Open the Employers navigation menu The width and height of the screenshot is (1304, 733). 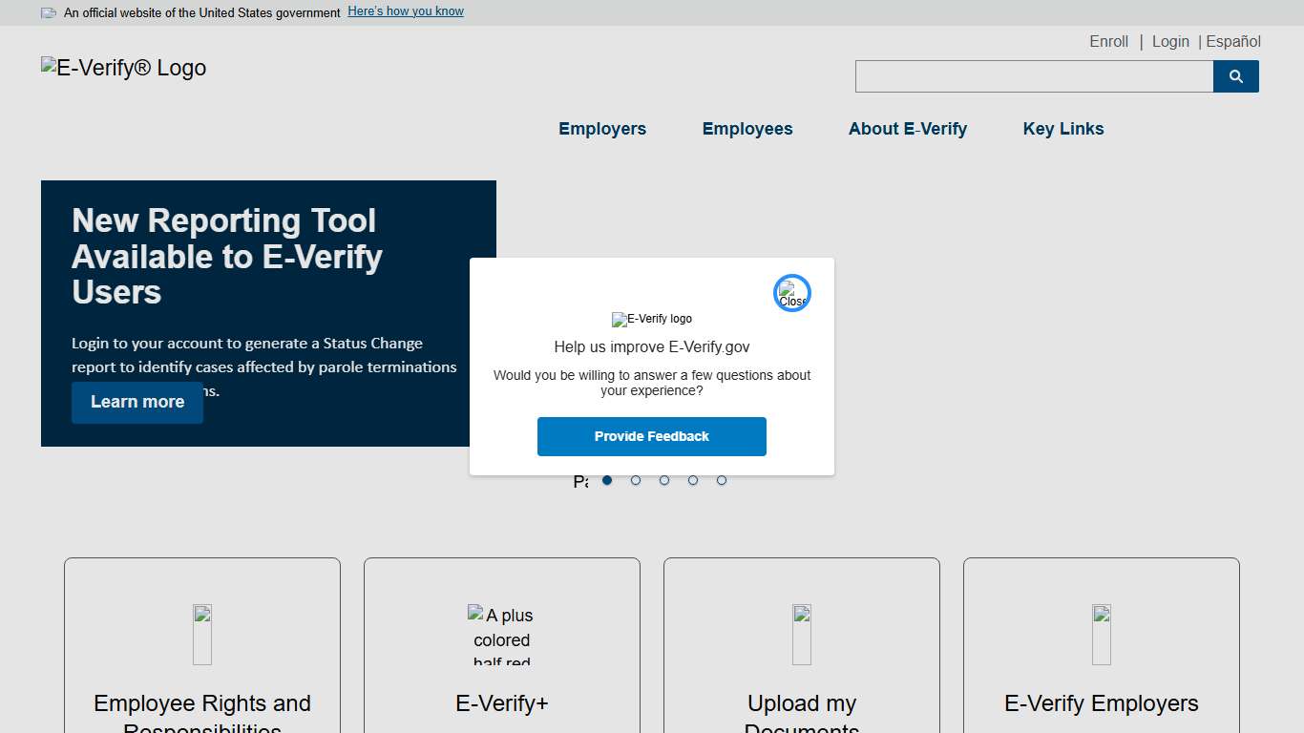pyautogui.click(x=602, y=129)
